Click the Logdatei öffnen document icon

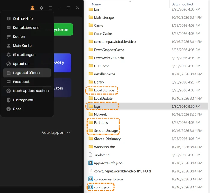click(x=9, y=73)
